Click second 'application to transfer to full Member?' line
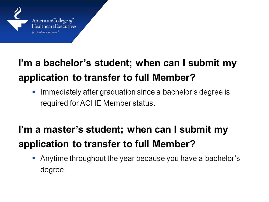Image resolution: width=269 pixels, height=202 pixels. click(107, 144)
